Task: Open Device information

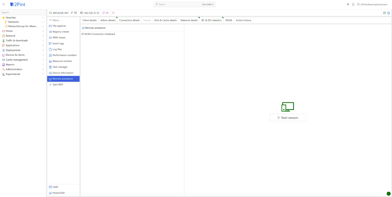Action: [63, 73]
